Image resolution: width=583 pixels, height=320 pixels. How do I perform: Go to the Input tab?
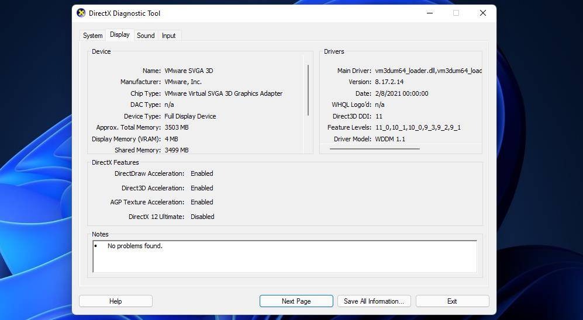point(168,36)
